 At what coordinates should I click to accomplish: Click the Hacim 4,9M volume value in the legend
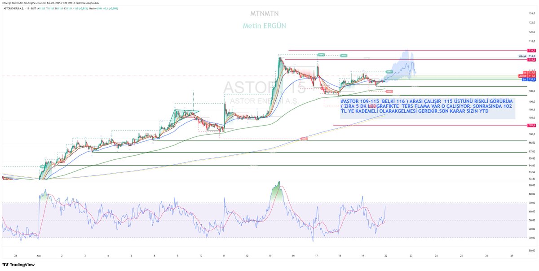(x=95, y=9)
